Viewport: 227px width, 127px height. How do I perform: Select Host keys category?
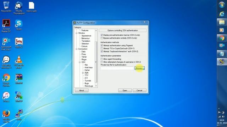88,67
